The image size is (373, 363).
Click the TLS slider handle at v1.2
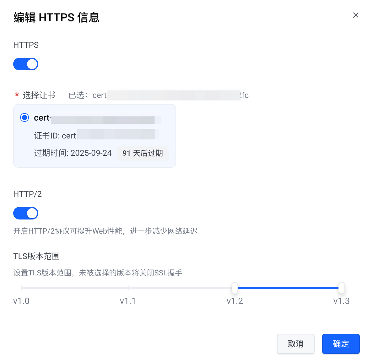pyautogui.click(x=235, y=288)
